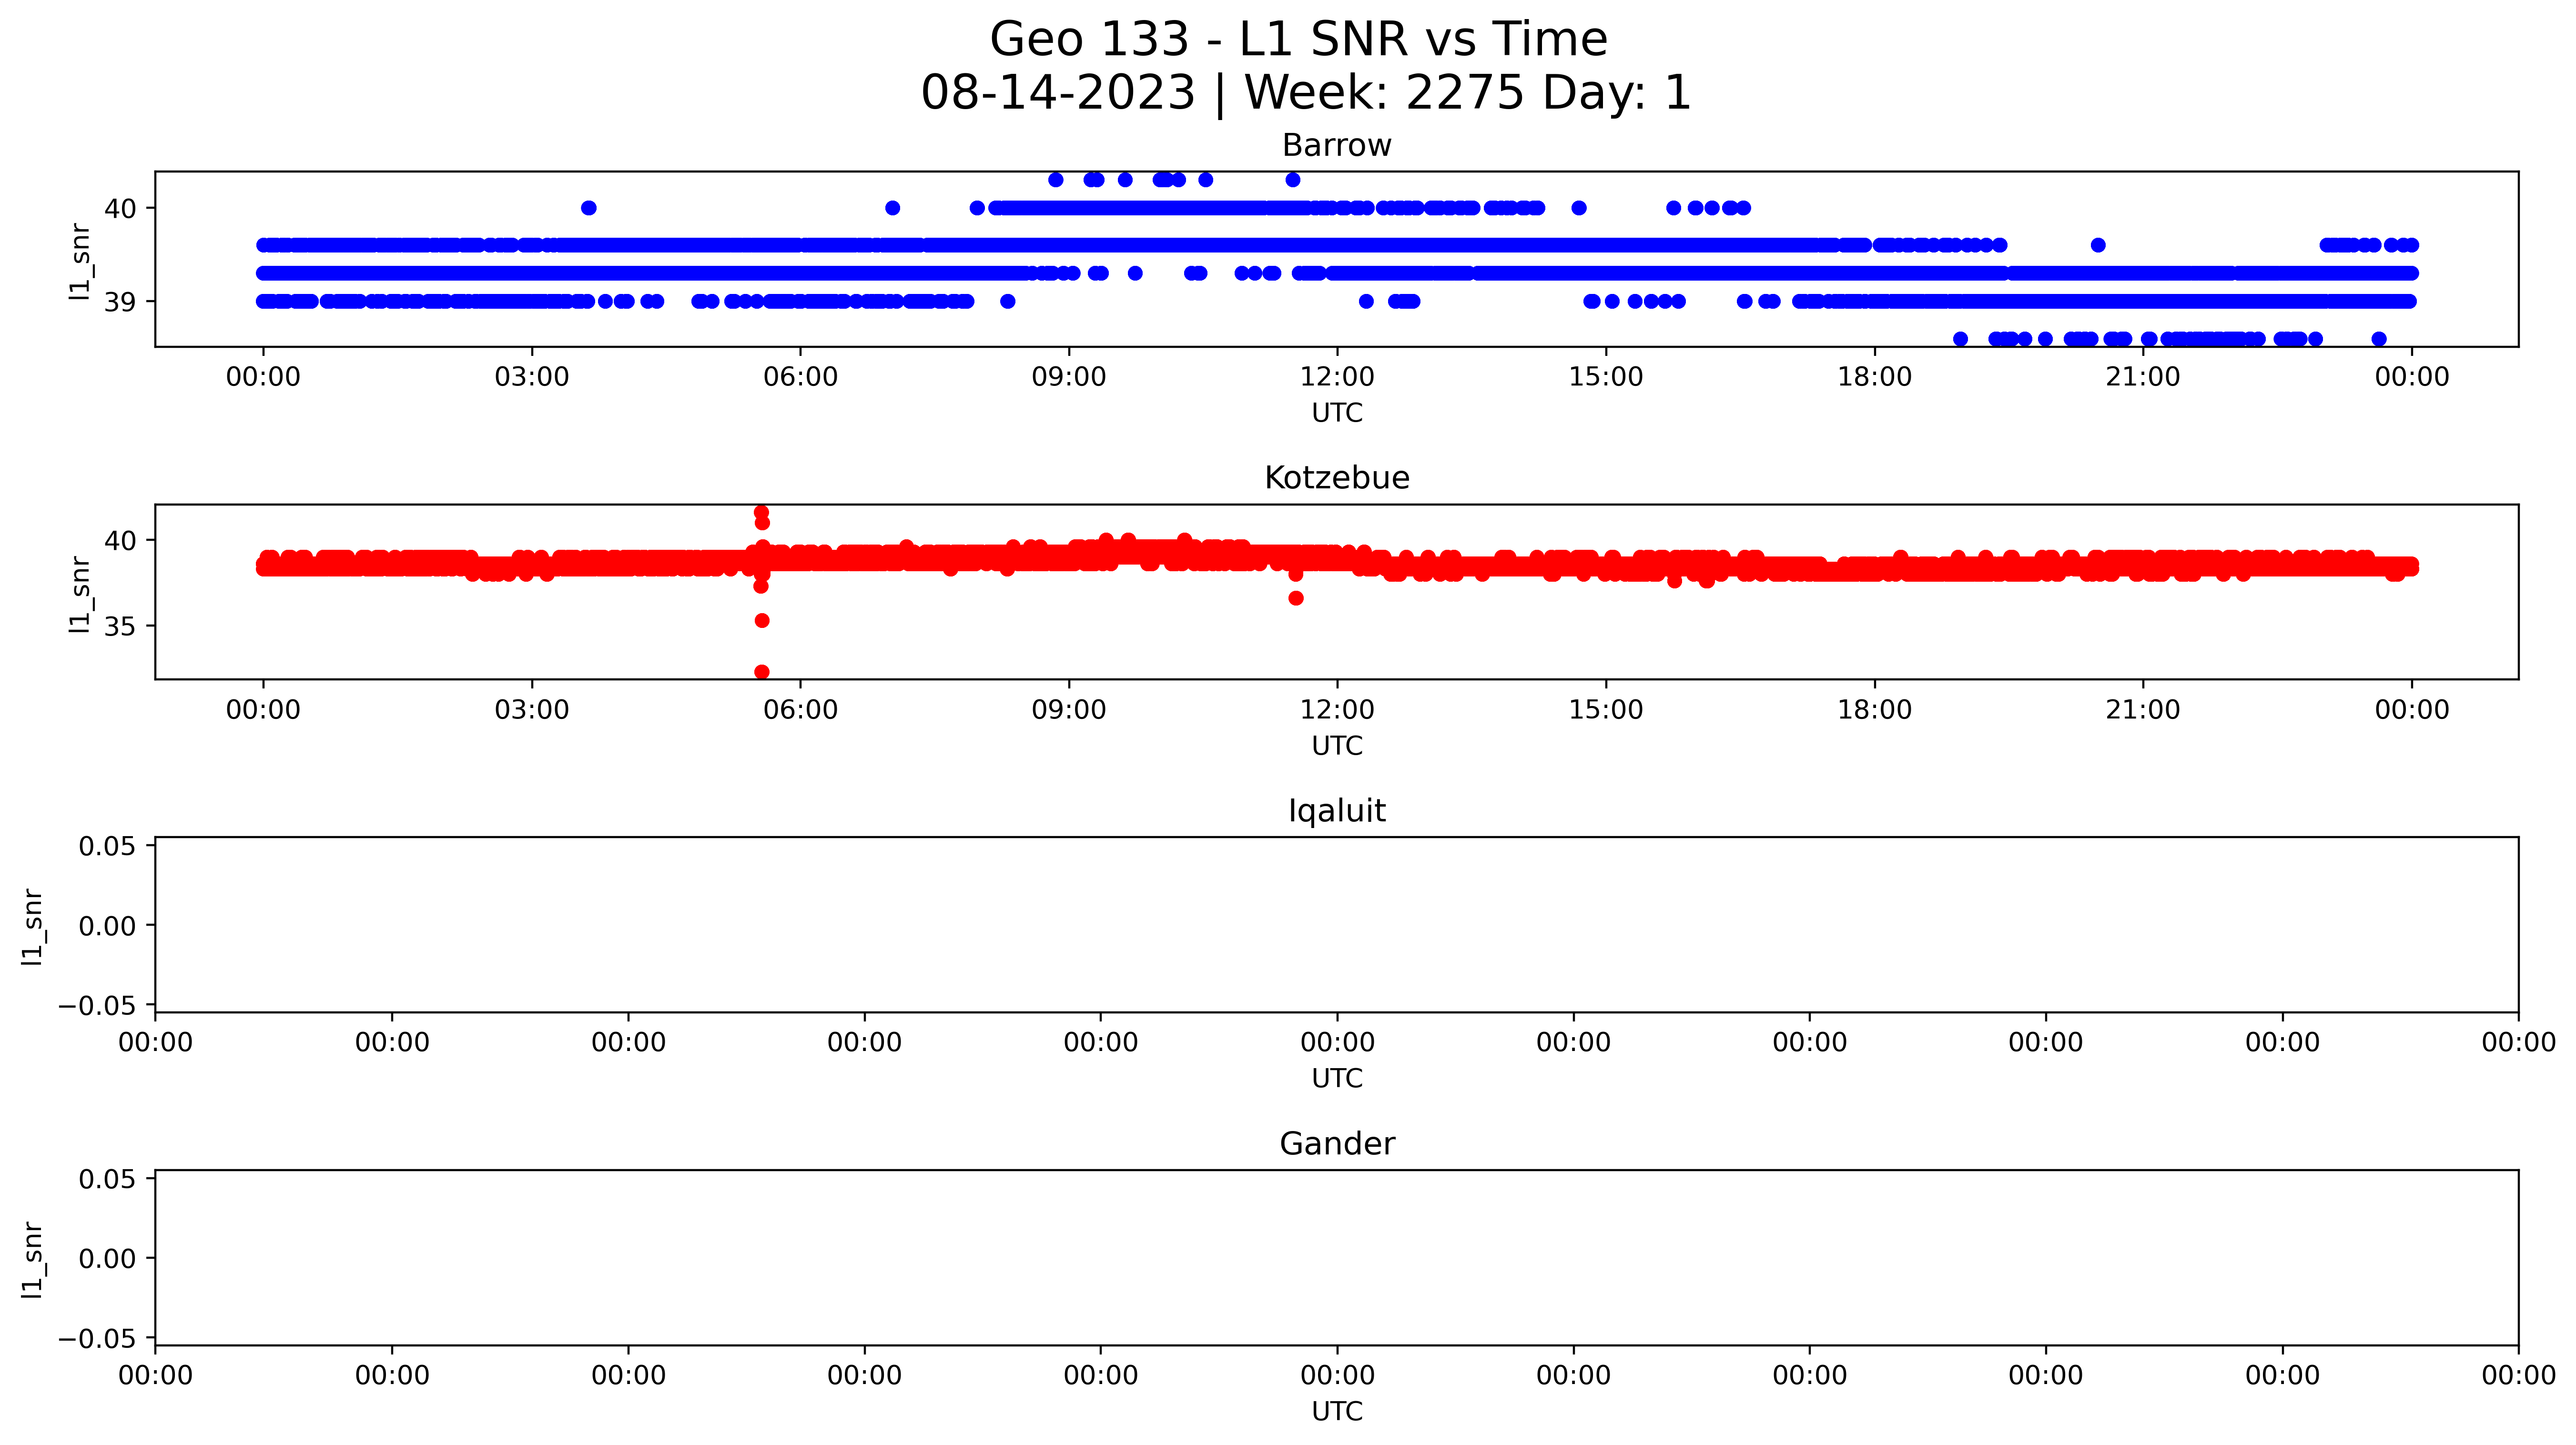Click the 06:00 tick label under Kotzebue plot
2576x1445 pixels.
click(800, 711)
